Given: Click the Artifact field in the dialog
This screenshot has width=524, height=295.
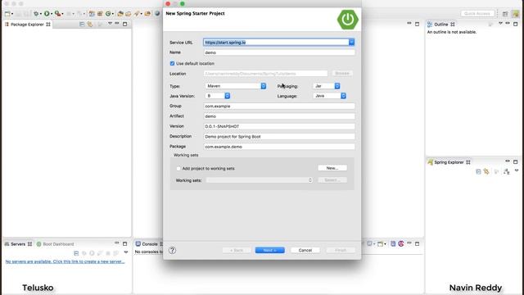Looking at the screenshot, I should (279, 116).
